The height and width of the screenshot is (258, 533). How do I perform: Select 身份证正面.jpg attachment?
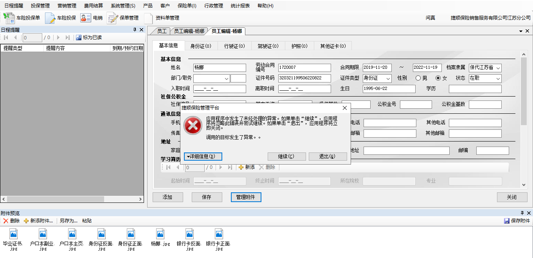pos(131,239)
